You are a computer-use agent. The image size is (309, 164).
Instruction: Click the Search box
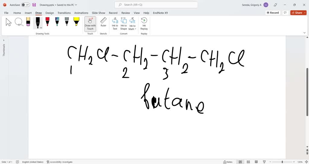156,5
